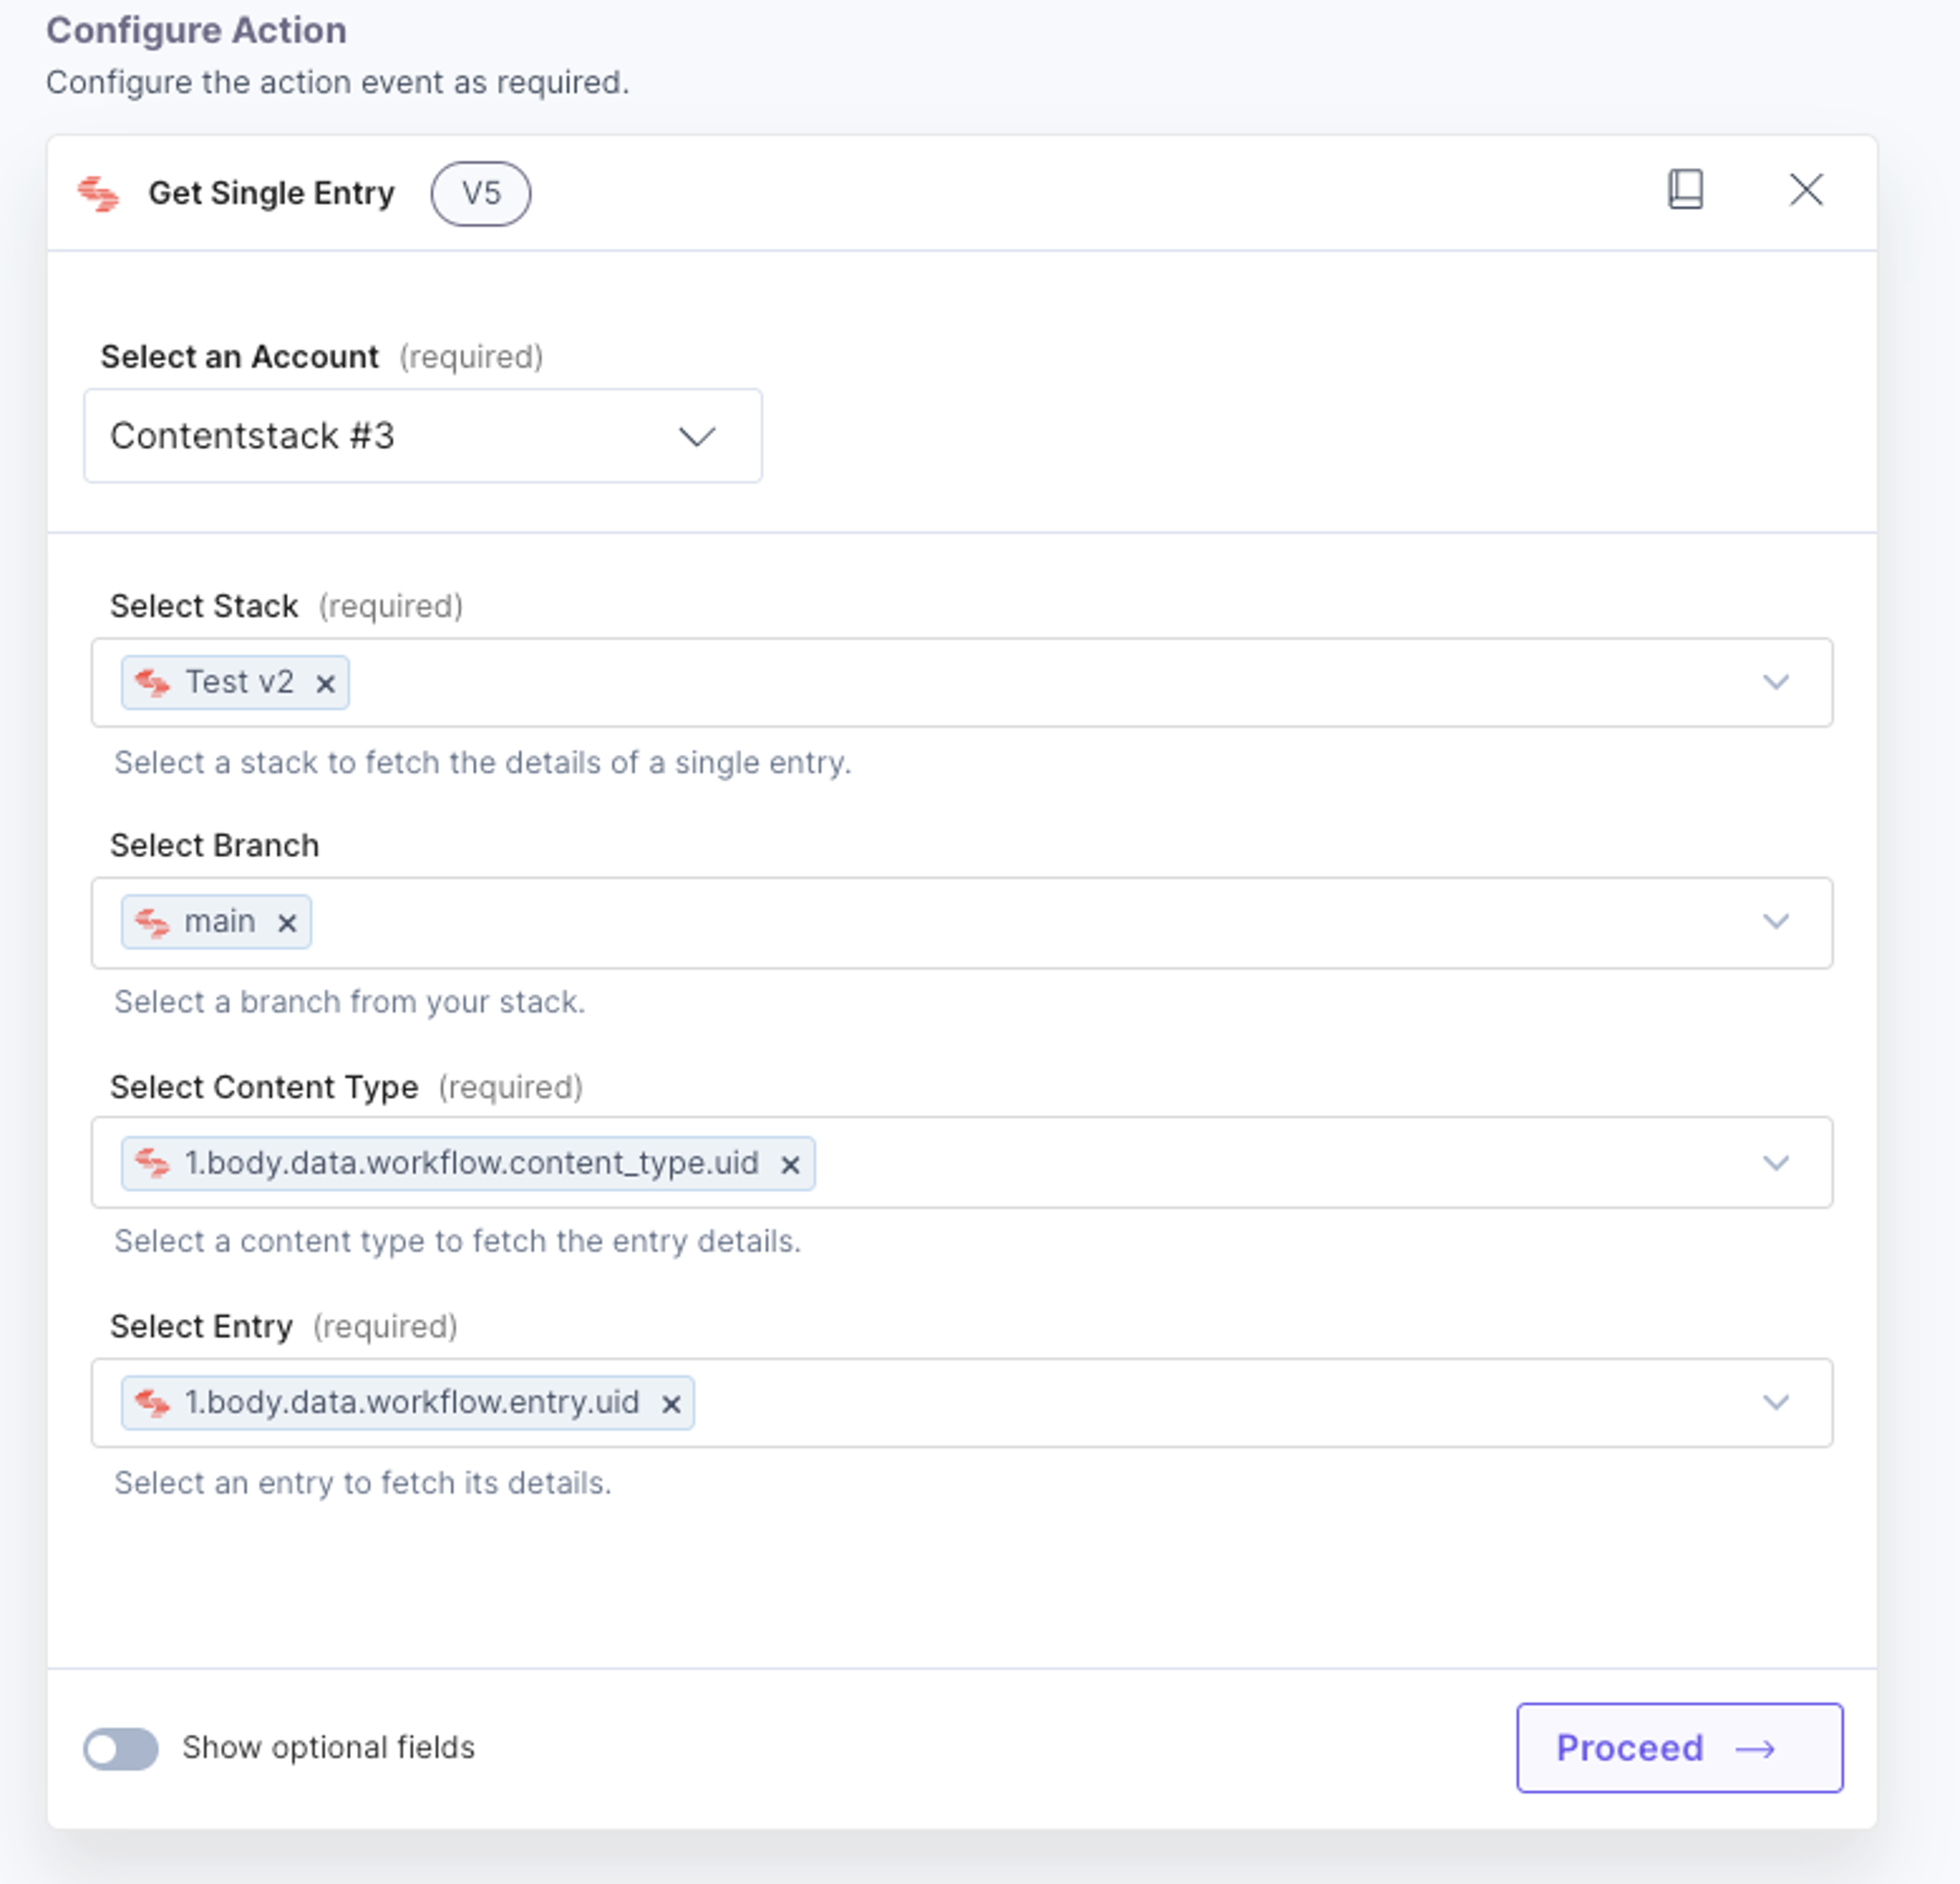Click inside the Select Content Type field

(x=961, y=1163)
